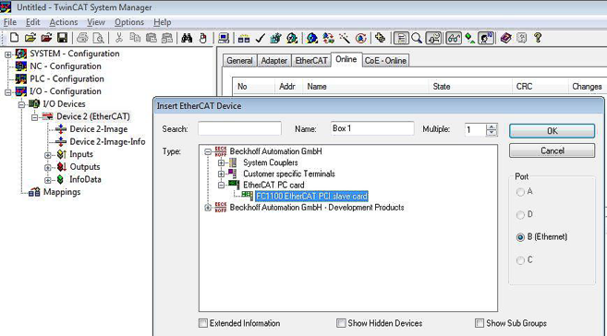This screenshot has height=336, width=607.
Task: Click the magnifying glass toolbar icon
Action: coord(417,38)
